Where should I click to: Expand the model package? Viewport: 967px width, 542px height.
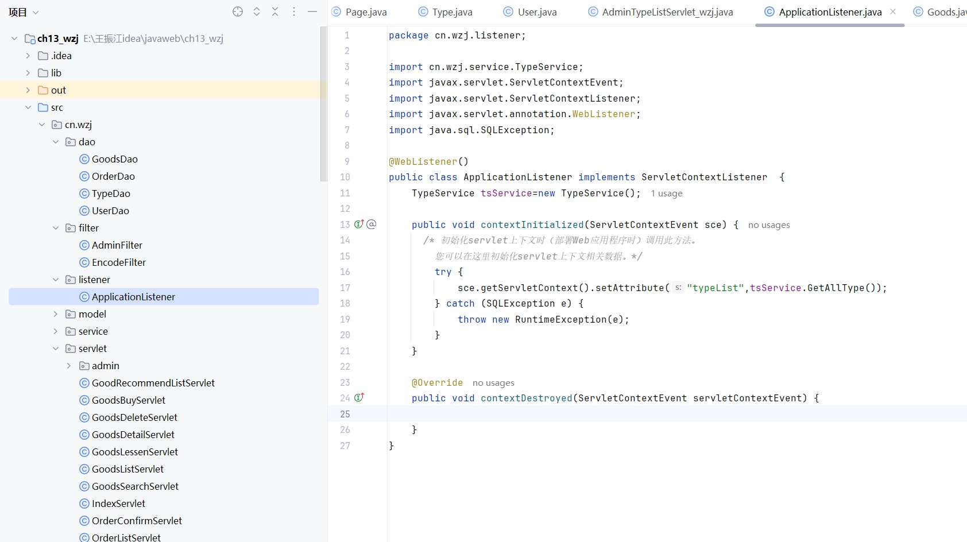[x=56, y=314]
